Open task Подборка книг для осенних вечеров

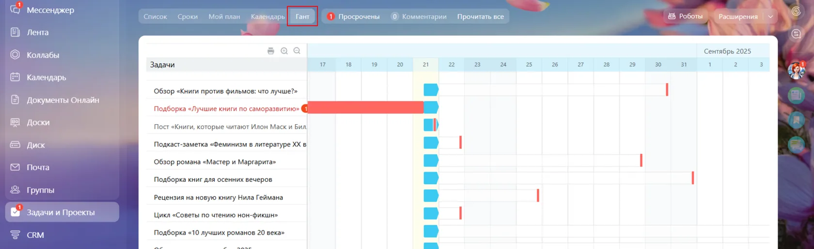[213, 179]
